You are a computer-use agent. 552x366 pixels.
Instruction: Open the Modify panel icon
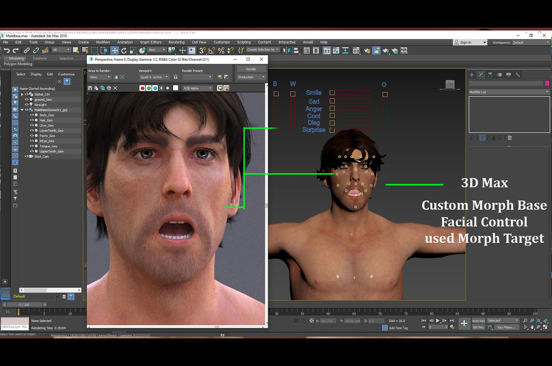click(481, 75)
